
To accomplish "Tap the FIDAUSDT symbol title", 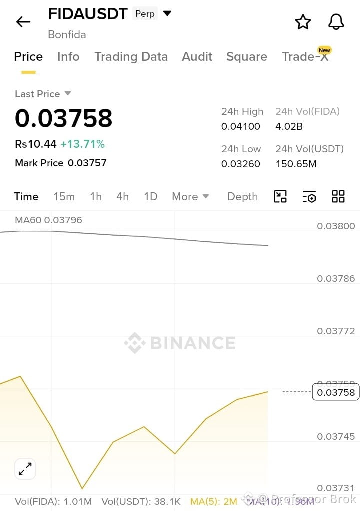I will point(87,14).
